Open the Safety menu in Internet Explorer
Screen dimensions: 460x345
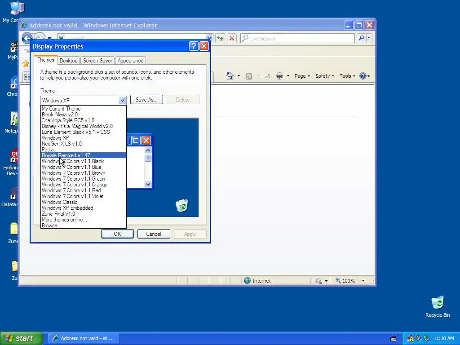pyautogui.click(x=324, y=76)
